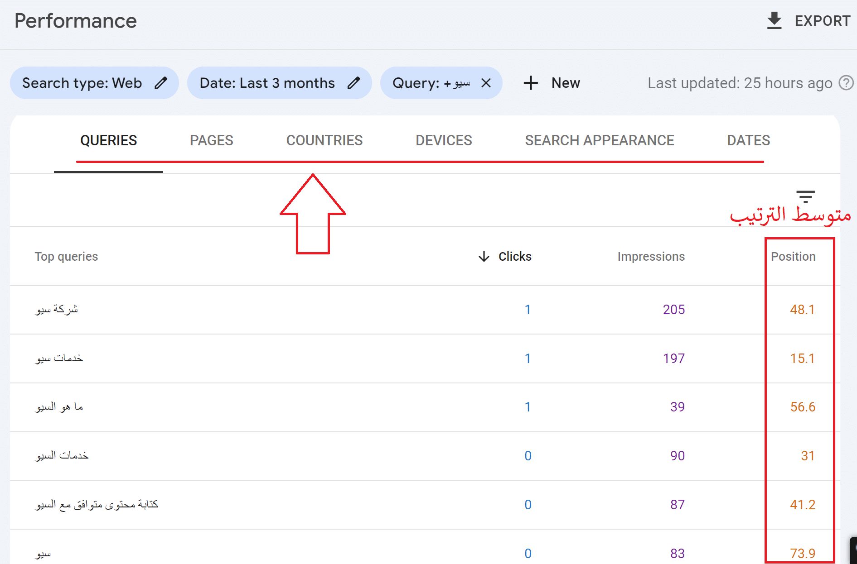
Task: Sort table by Position column header
Action: (x=793, y=256)
